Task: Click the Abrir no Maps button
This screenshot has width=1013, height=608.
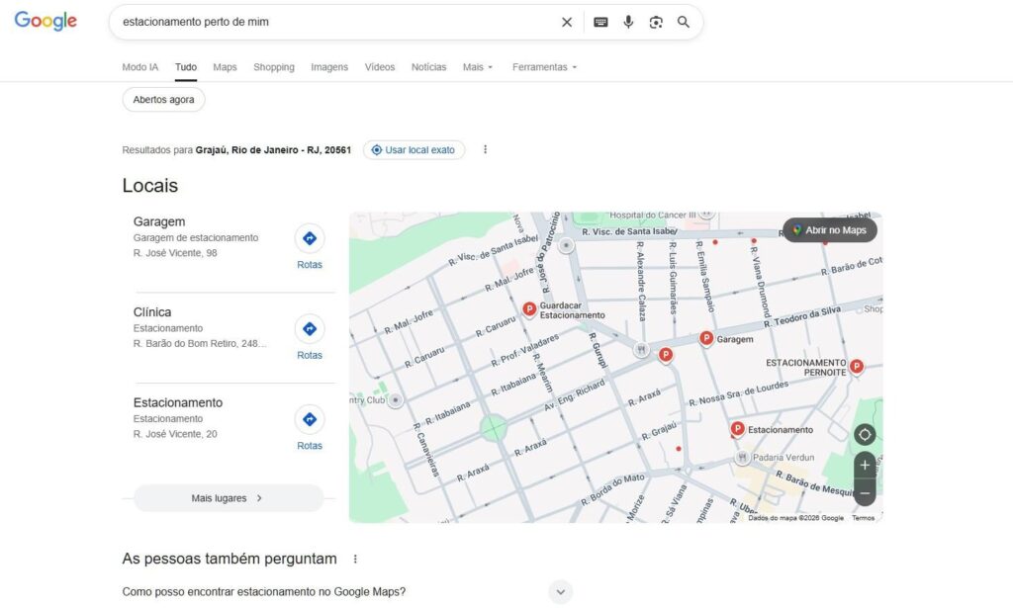Action: (x=830, y=229)
